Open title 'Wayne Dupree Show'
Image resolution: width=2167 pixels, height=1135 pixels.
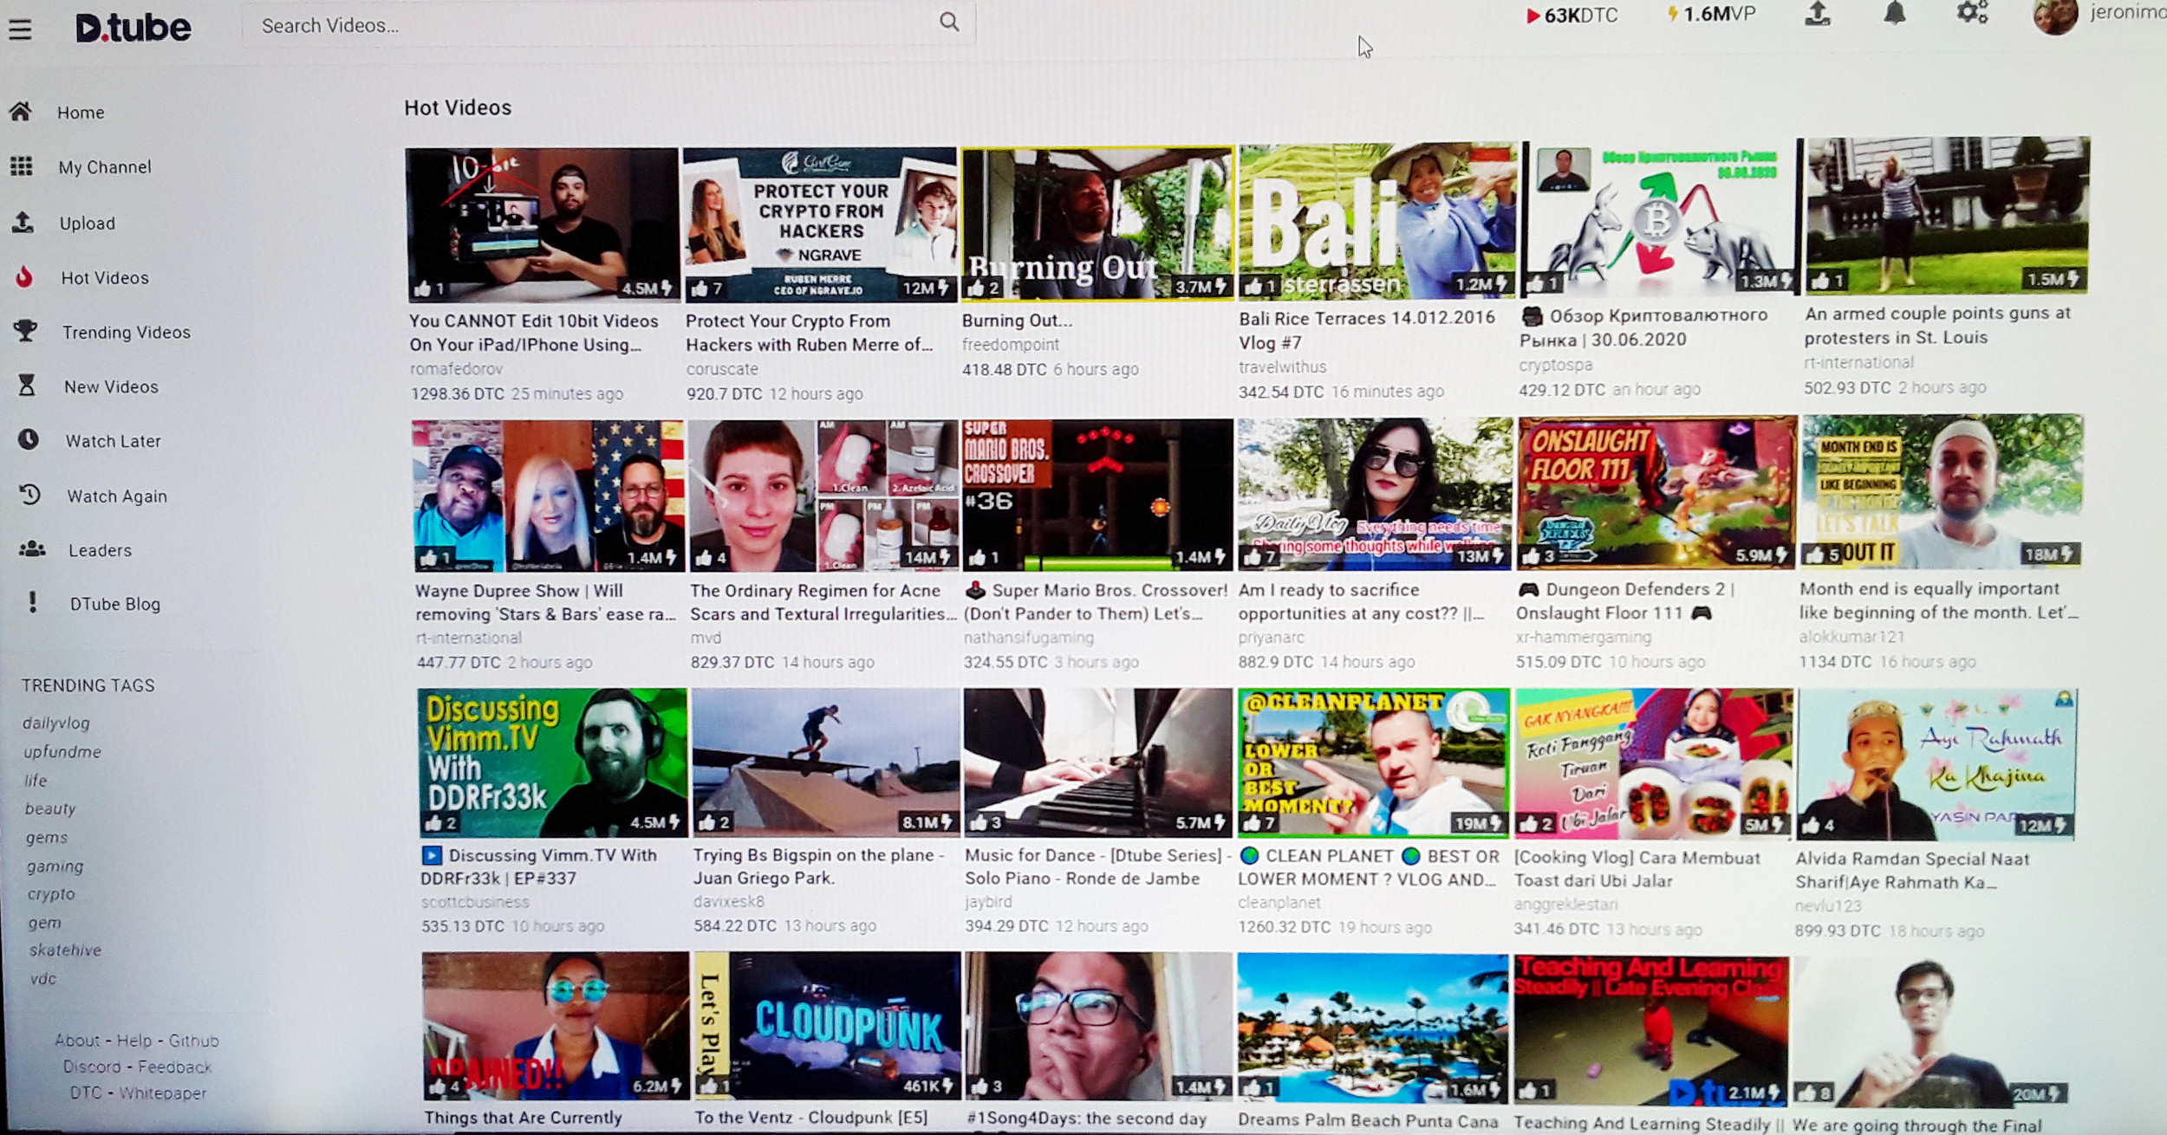(x=545, y=602)
